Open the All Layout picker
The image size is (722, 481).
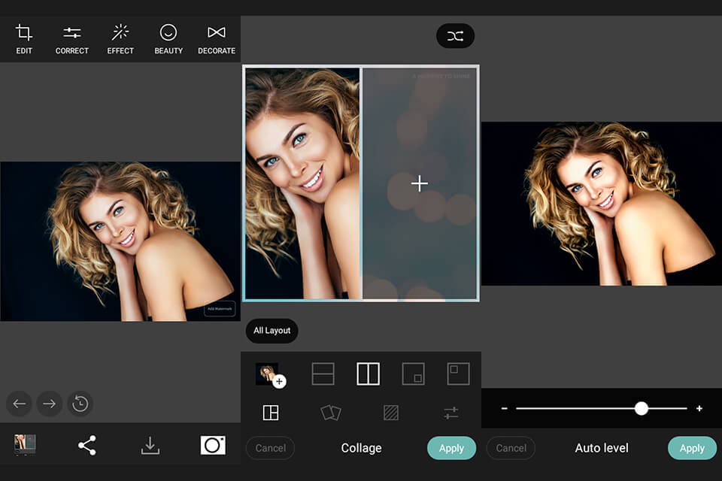[272, 331]
